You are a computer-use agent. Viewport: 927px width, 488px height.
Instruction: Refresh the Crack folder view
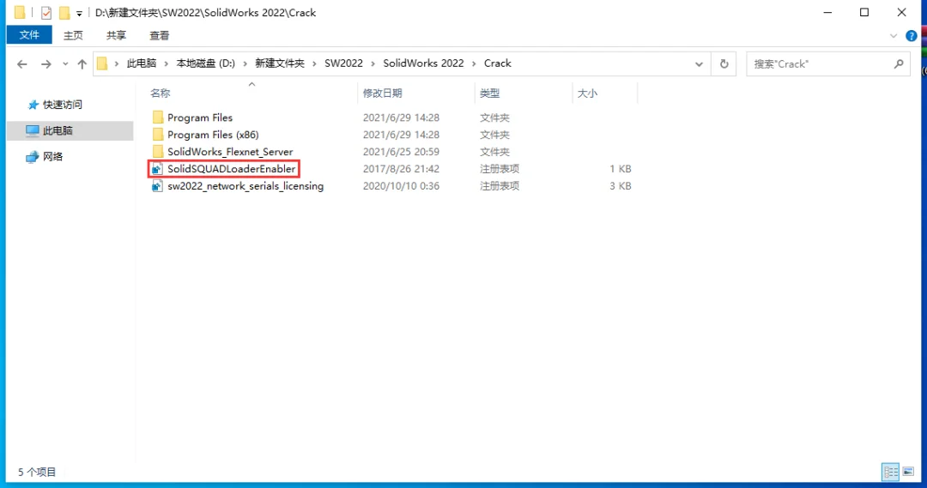click(x=724, y=63)
